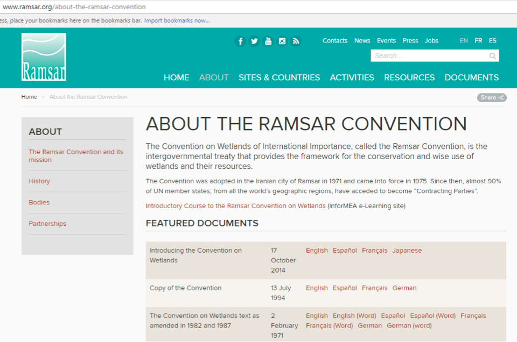This screenshot has height=342, width=517.
Task: Click the 13 July 1994 date cell
Action: coord(281,293)
